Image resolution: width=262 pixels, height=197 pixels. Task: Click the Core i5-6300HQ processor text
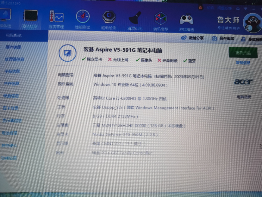(130, 98)
